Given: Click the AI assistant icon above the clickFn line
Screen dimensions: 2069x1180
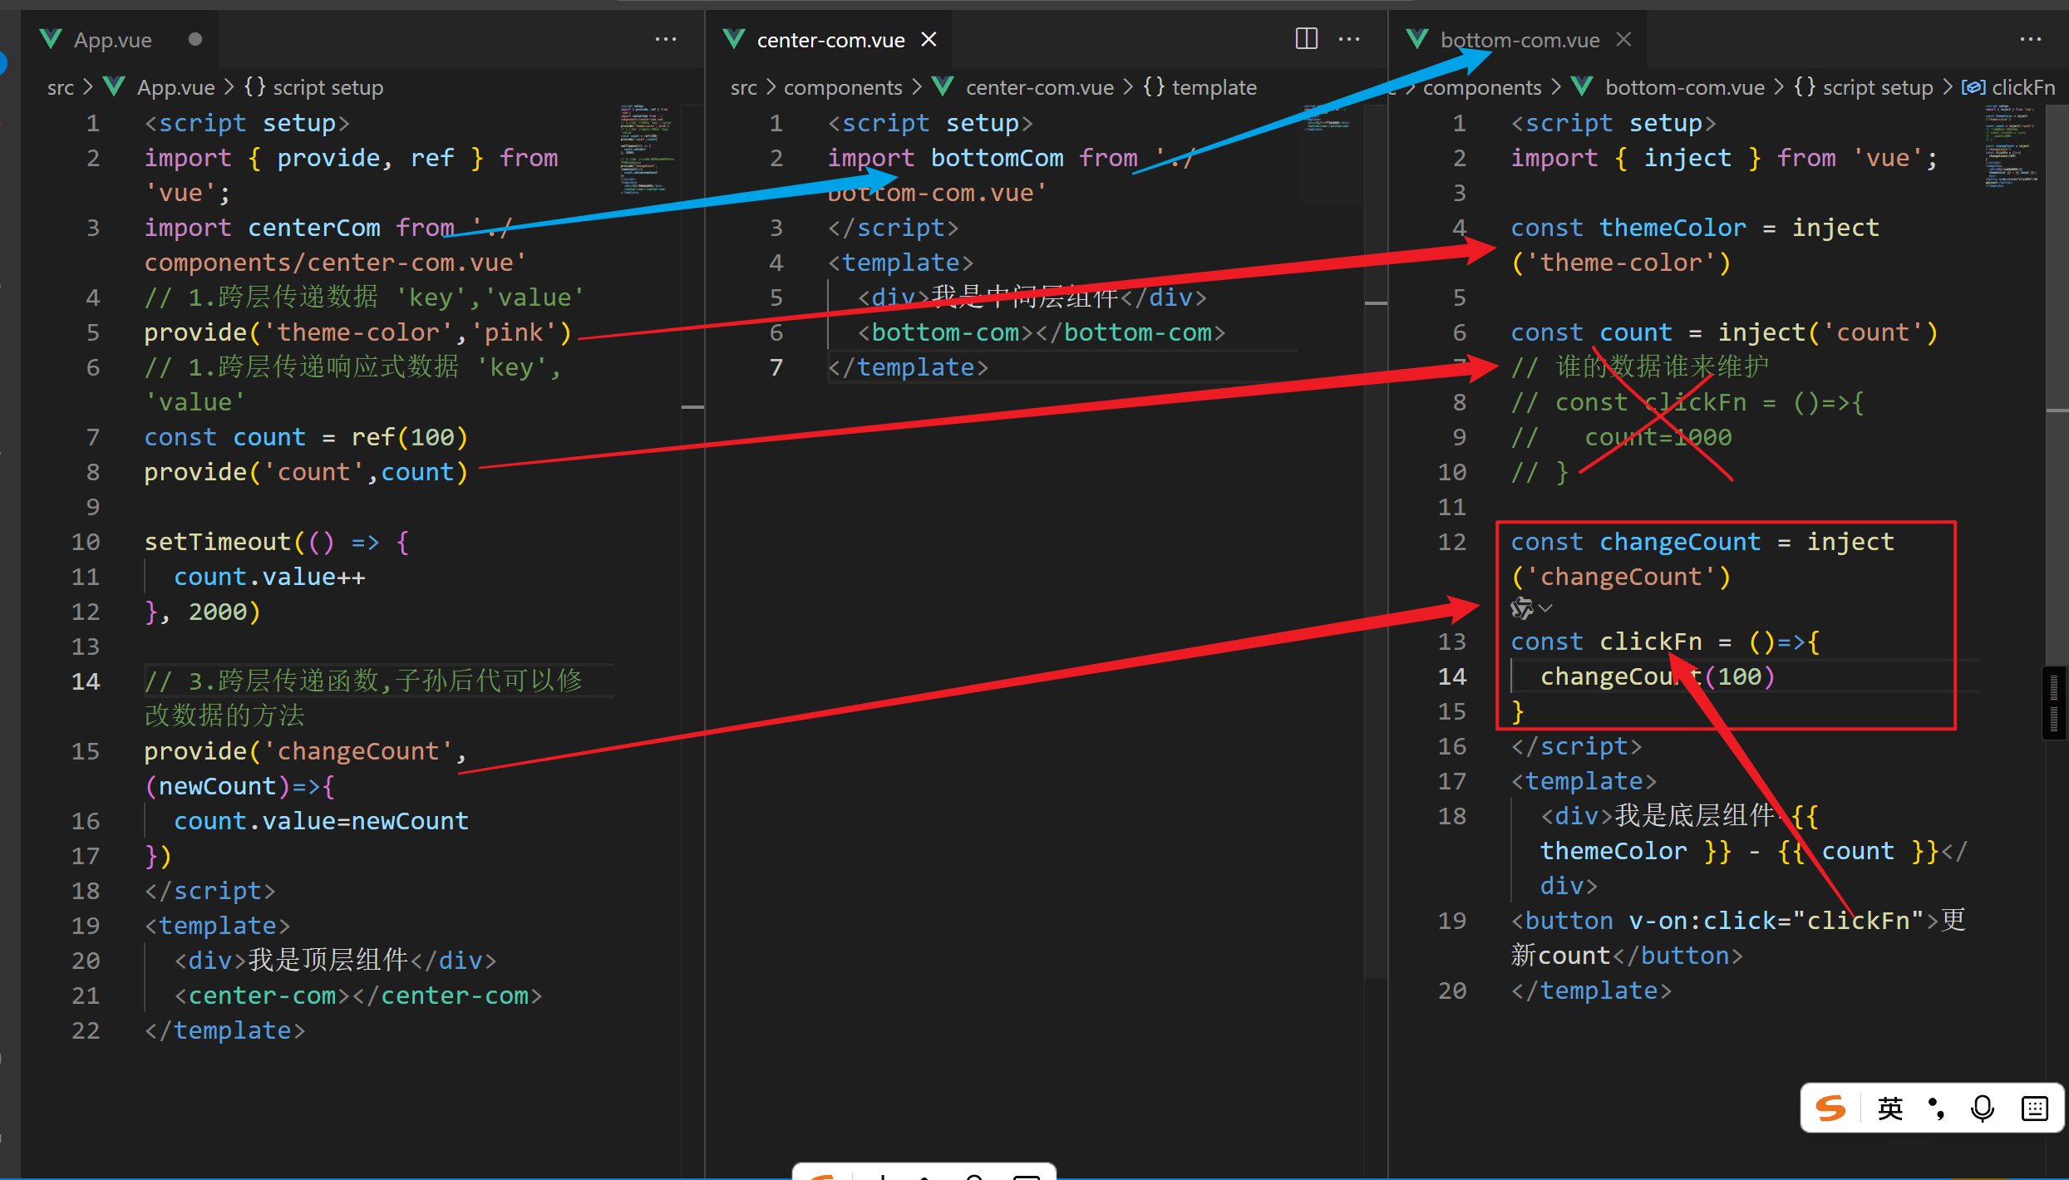Looking at the screenshot, I should pos(1521,608).
